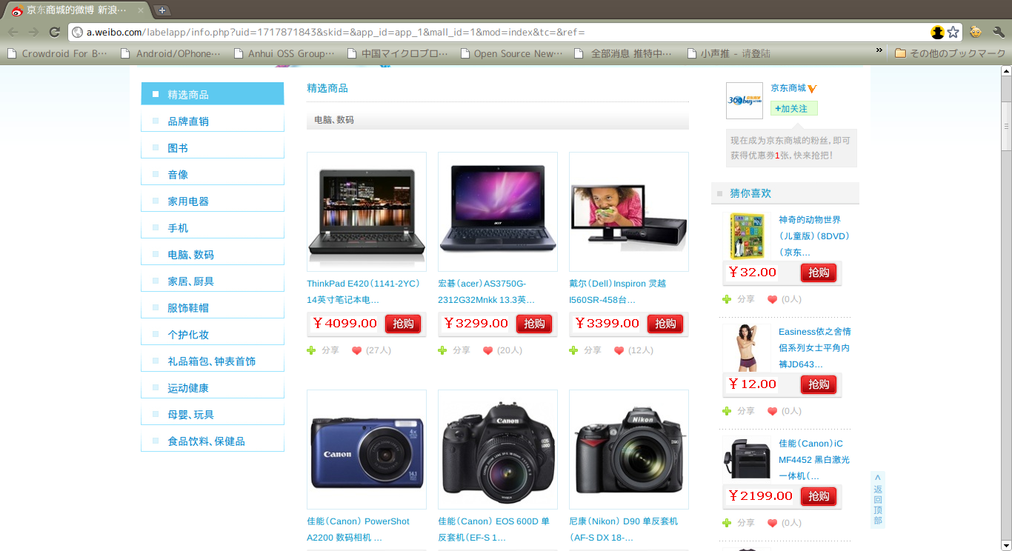Image resolution: width=1012 pixels, height=551 pixels.
Task: Like the ThinkPad E420 with heart icon
Action: pos(356,350)
